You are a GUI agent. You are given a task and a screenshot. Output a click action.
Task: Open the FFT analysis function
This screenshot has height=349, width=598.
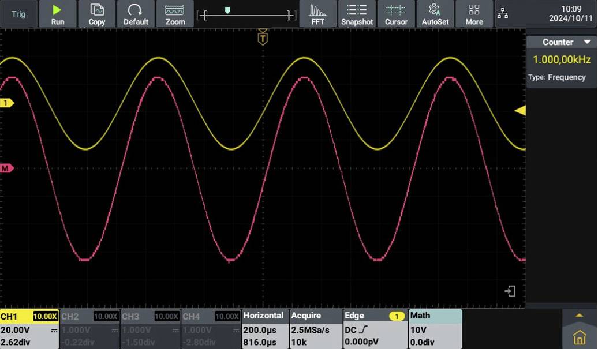click(x=318, y=14)
